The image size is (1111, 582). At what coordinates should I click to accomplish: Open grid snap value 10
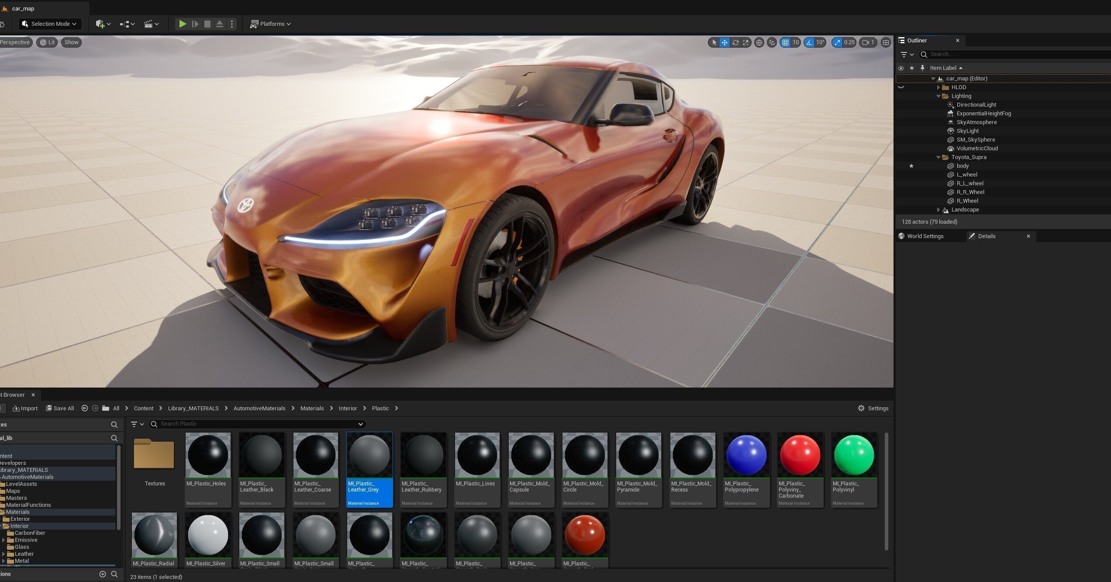pyautogui.click(x=796, y=42)
